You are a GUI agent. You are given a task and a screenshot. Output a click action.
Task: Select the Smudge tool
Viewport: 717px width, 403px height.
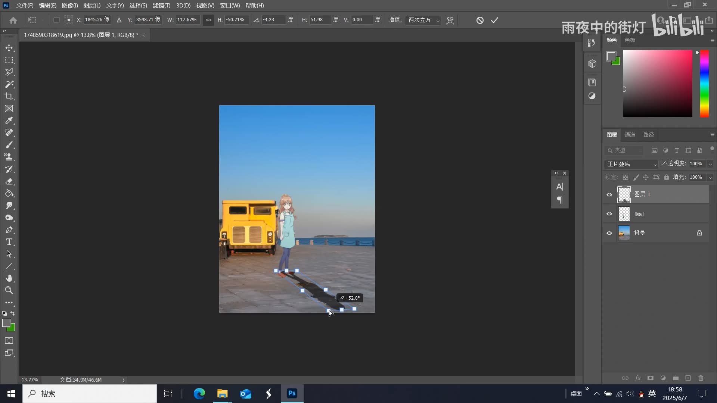(x=9, y=206)
